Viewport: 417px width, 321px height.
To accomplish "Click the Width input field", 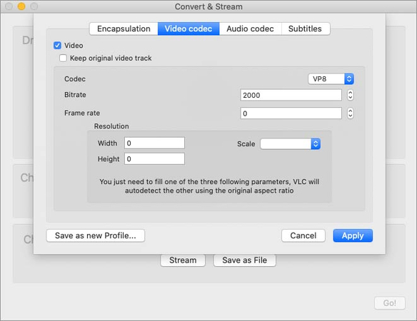I will coord(154,143).
